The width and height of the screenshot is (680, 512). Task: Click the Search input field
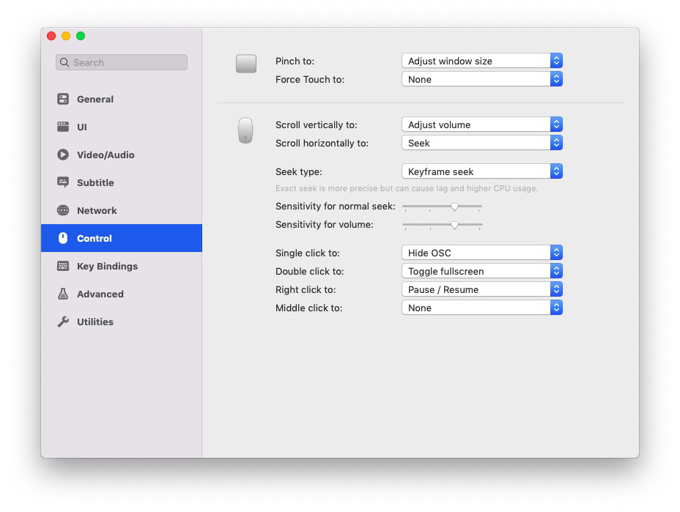pos(122,62)
